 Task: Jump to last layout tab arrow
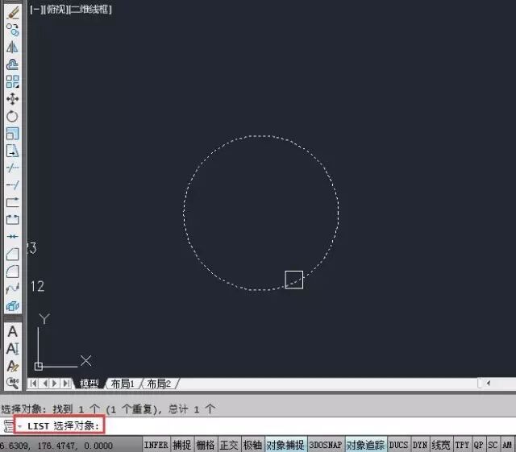tap(66, 384)
